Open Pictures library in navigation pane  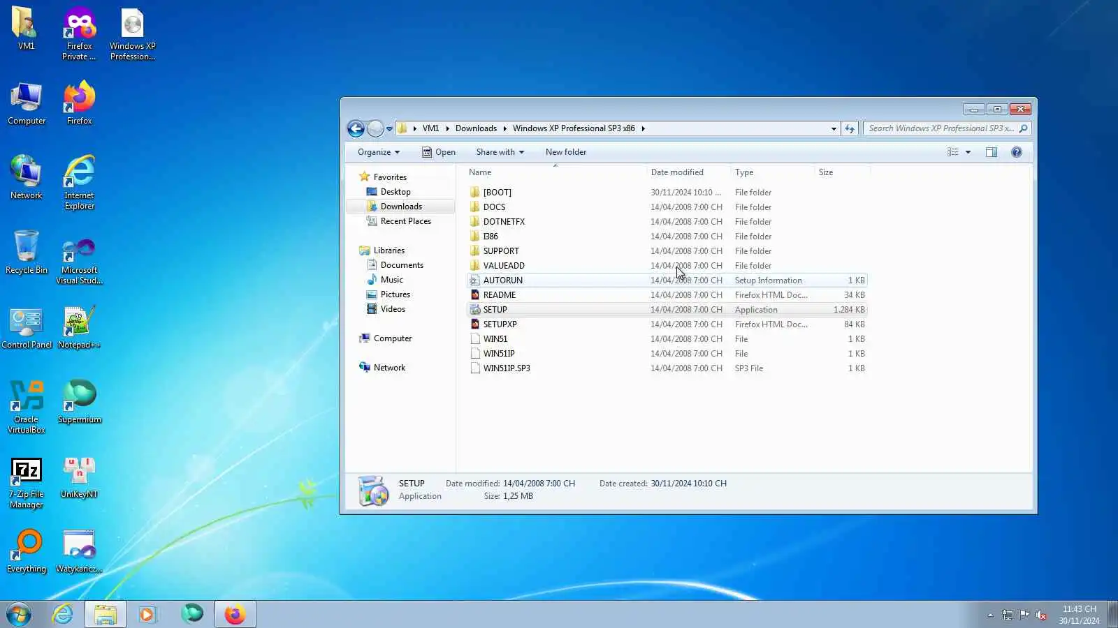click(x=395, y=294)
